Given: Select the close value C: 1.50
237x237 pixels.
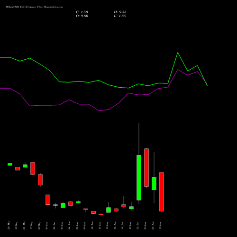Looking at the screenshot, I should click(82, 12).
